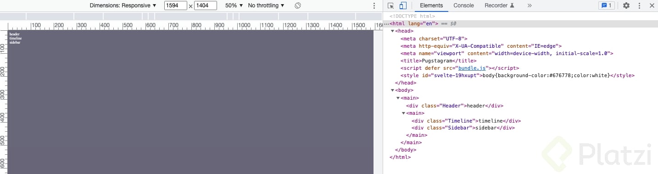Viewport: 658px width, 174px height.
Task: Select the meta charset UTF-8 node
Action: click(434, 39)
